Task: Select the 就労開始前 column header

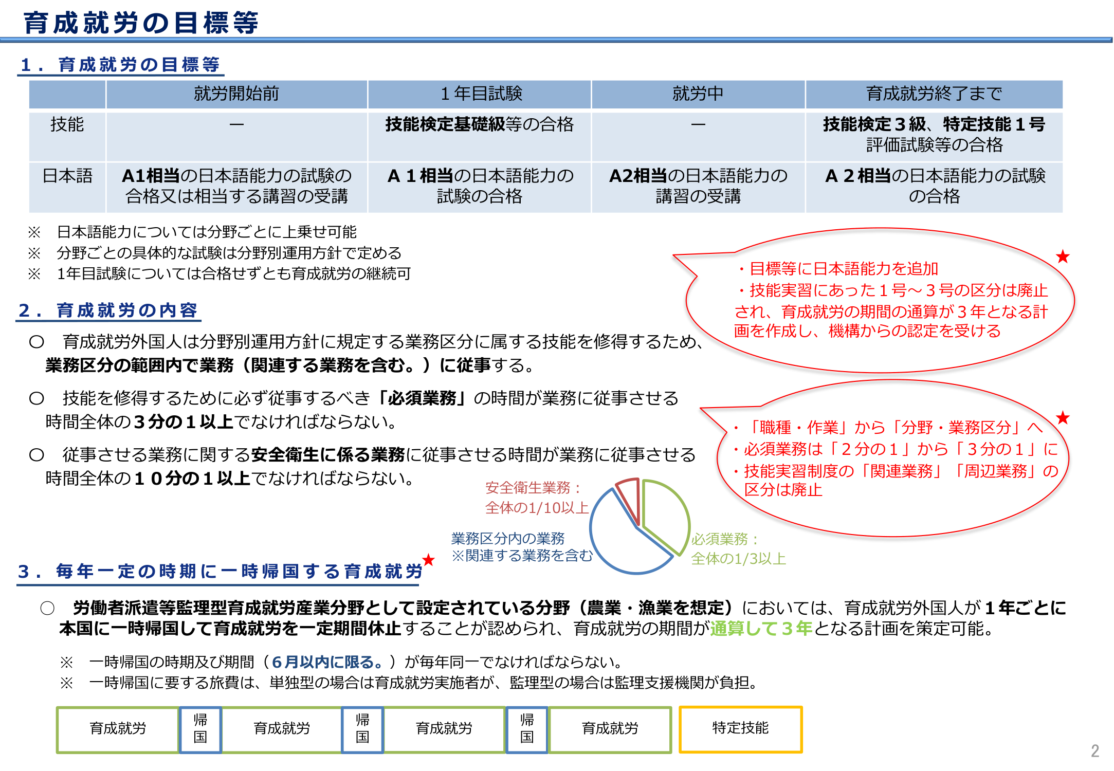Action: (236, 93)
